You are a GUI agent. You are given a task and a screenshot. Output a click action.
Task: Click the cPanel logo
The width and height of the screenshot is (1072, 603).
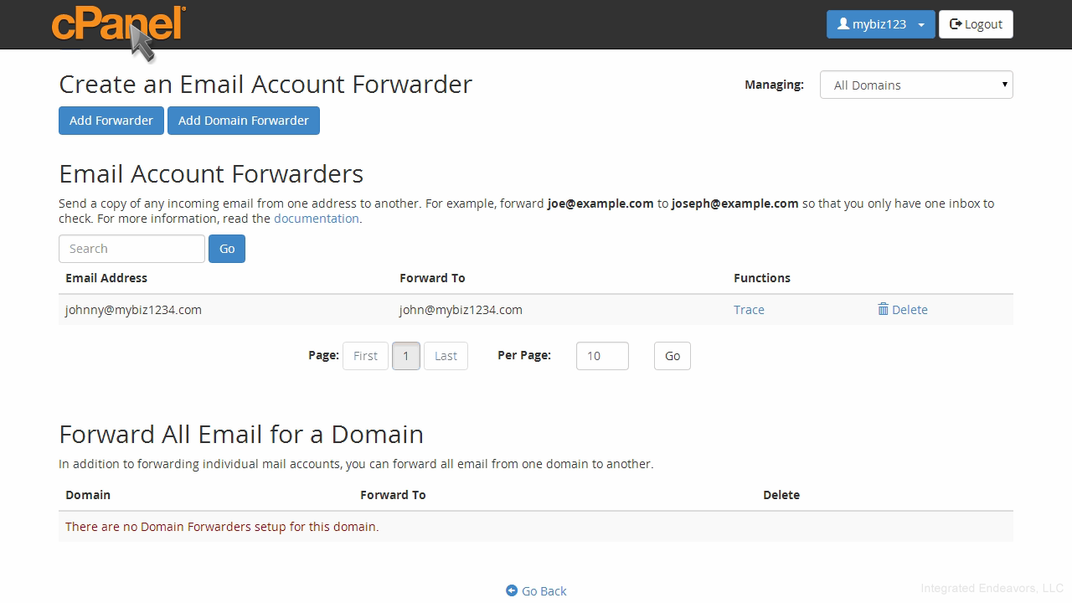(x=118, y=23)
